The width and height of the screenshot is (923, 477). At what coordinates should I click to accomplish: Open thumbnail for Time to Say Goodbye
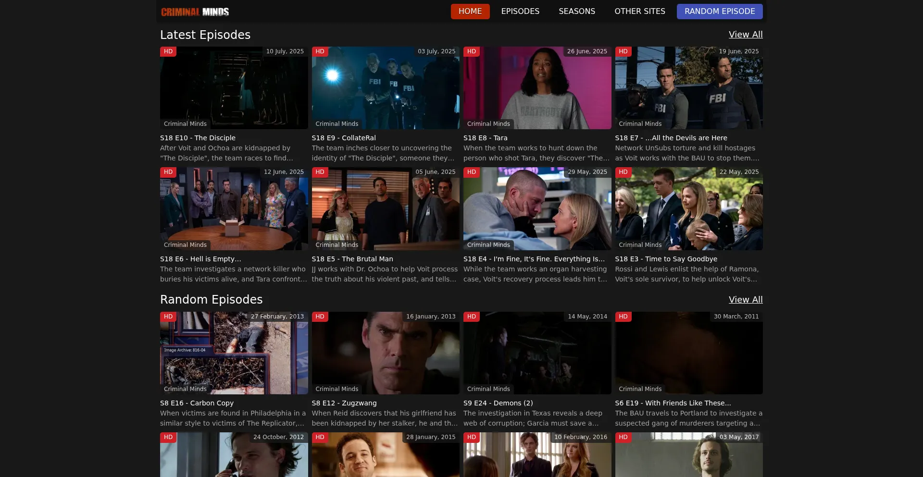click(x=689, y=208)
